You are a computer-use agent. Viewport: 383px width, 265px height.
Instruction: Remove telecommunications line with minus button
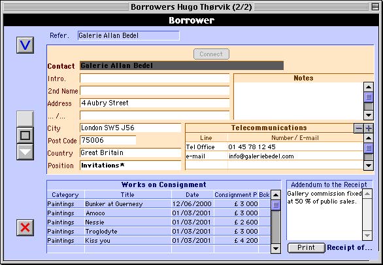tap(359, 128)
